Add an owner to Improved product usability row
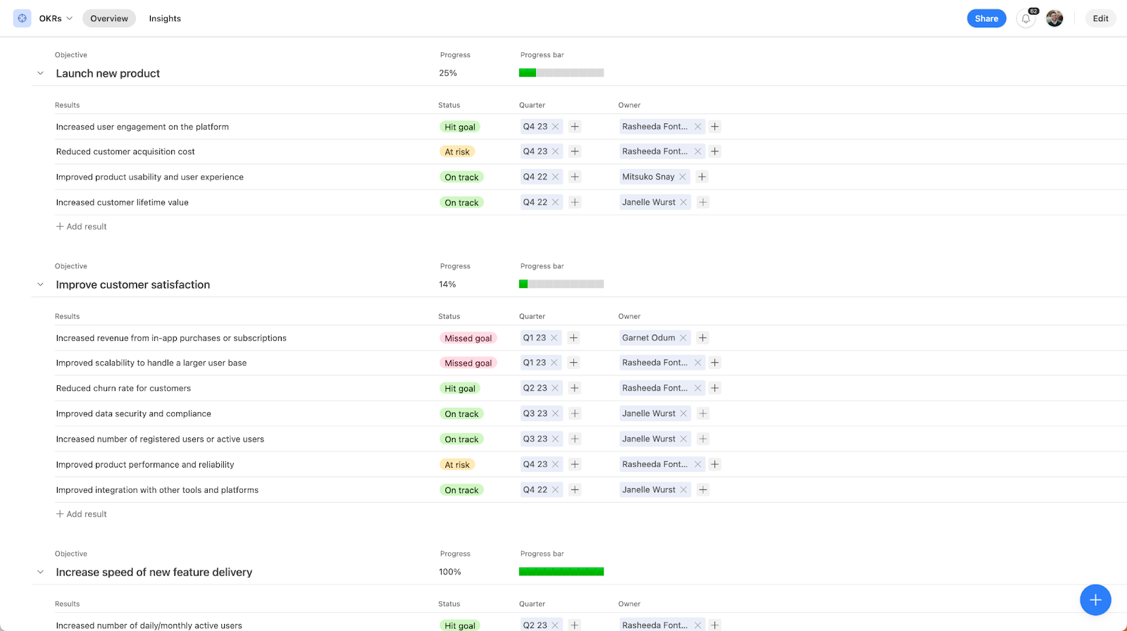The height and width of the screenshot is (631, 1127). click(702, 177)
